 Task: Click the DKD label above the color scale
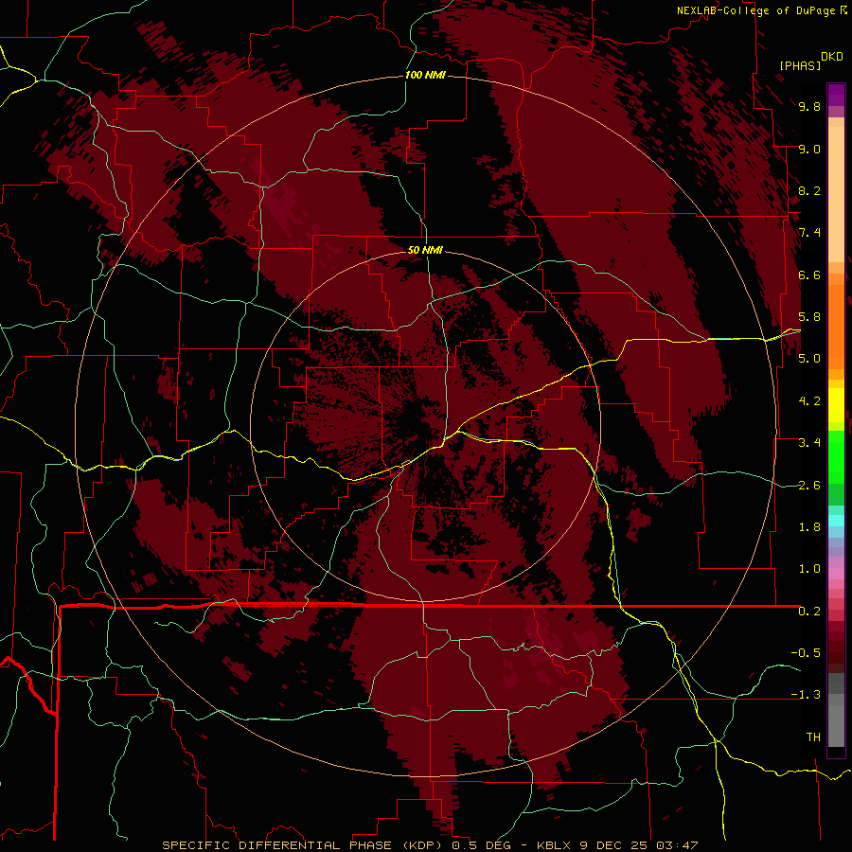click(832, 57)
